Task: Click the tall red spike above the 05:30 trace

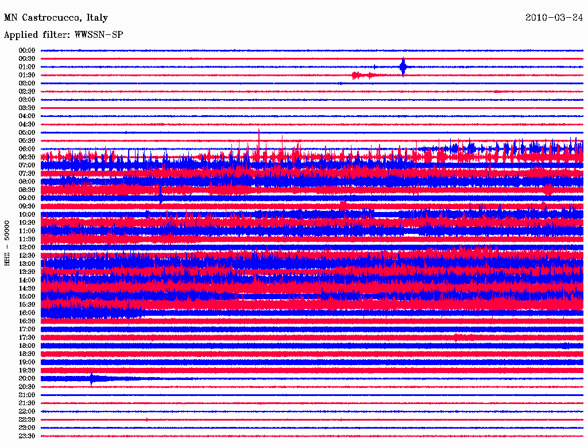Action: [x=259, y=139]
